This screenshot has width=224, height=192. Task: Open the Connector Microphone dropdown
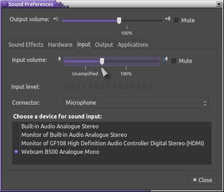click(136, 103)
